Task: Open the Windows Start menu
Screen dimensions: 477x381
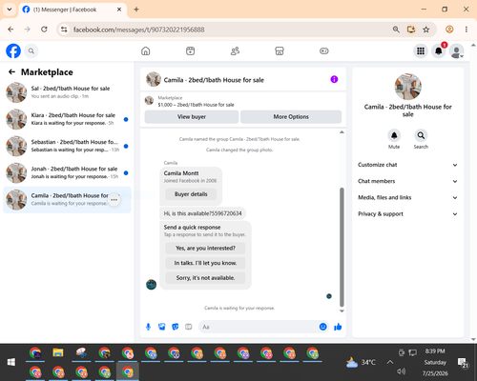Action: click(x=11, y=362)
